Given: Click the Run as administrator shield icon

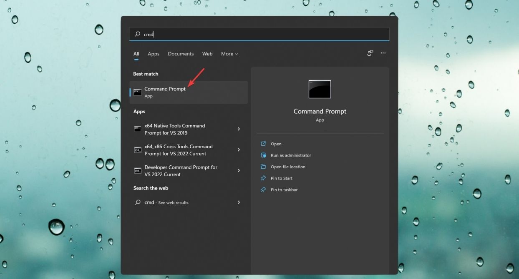Looking at the screenshot, I should tap(263, 155).
